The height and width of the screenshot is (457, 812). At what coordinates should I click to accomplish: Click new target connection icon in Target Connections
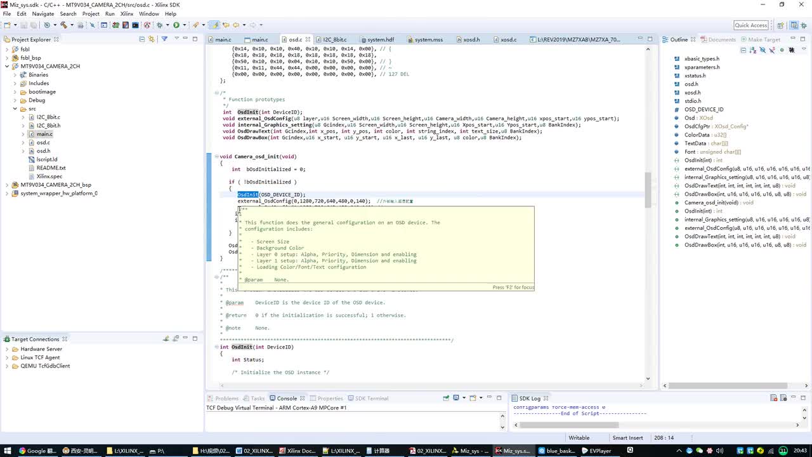click(166, 339)
